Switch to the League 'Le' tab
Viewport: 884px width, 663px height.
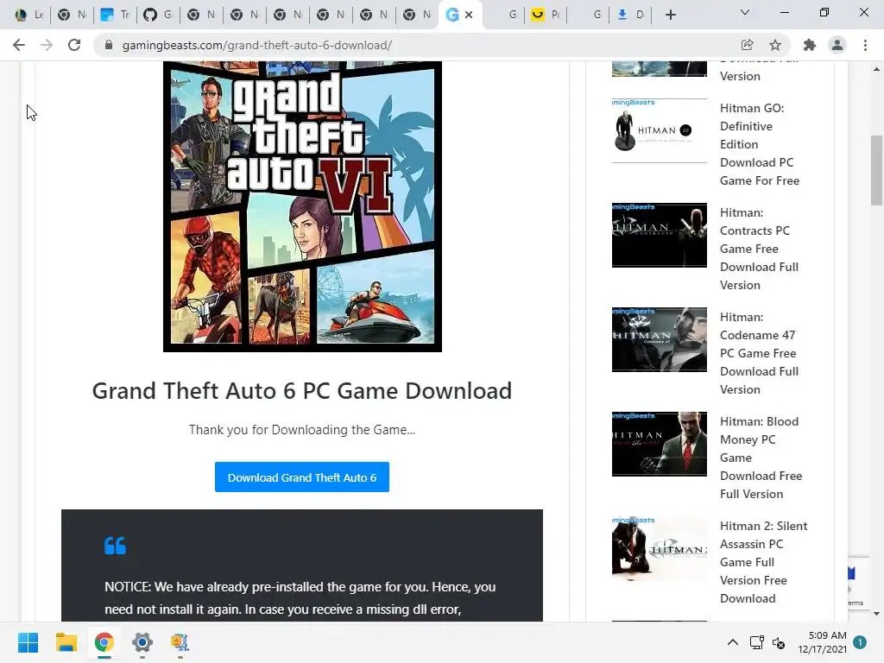(29, 15)
